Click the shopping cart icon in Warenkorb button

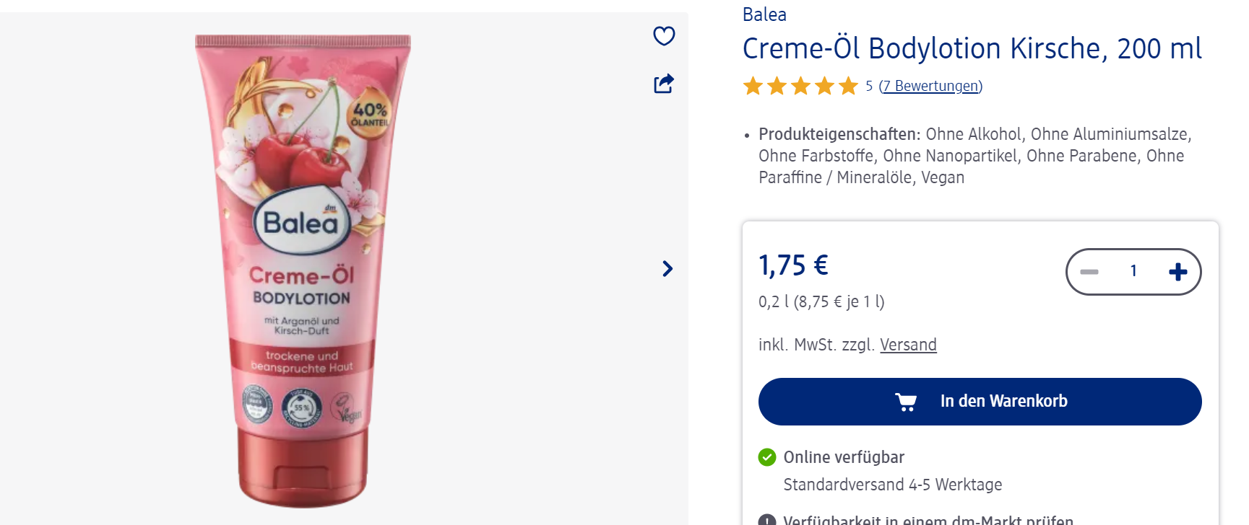pos(906,402)
